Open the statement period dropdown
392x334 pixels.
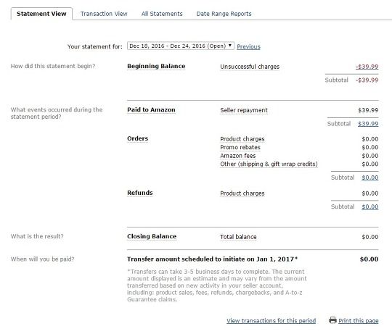pos(181,46)
